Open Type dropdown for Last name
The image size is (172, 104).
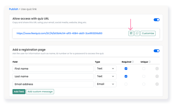[106, 76]
